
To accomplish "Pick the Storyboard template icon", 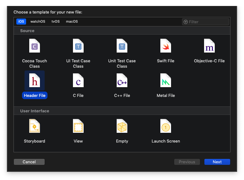I will [35, 126].
